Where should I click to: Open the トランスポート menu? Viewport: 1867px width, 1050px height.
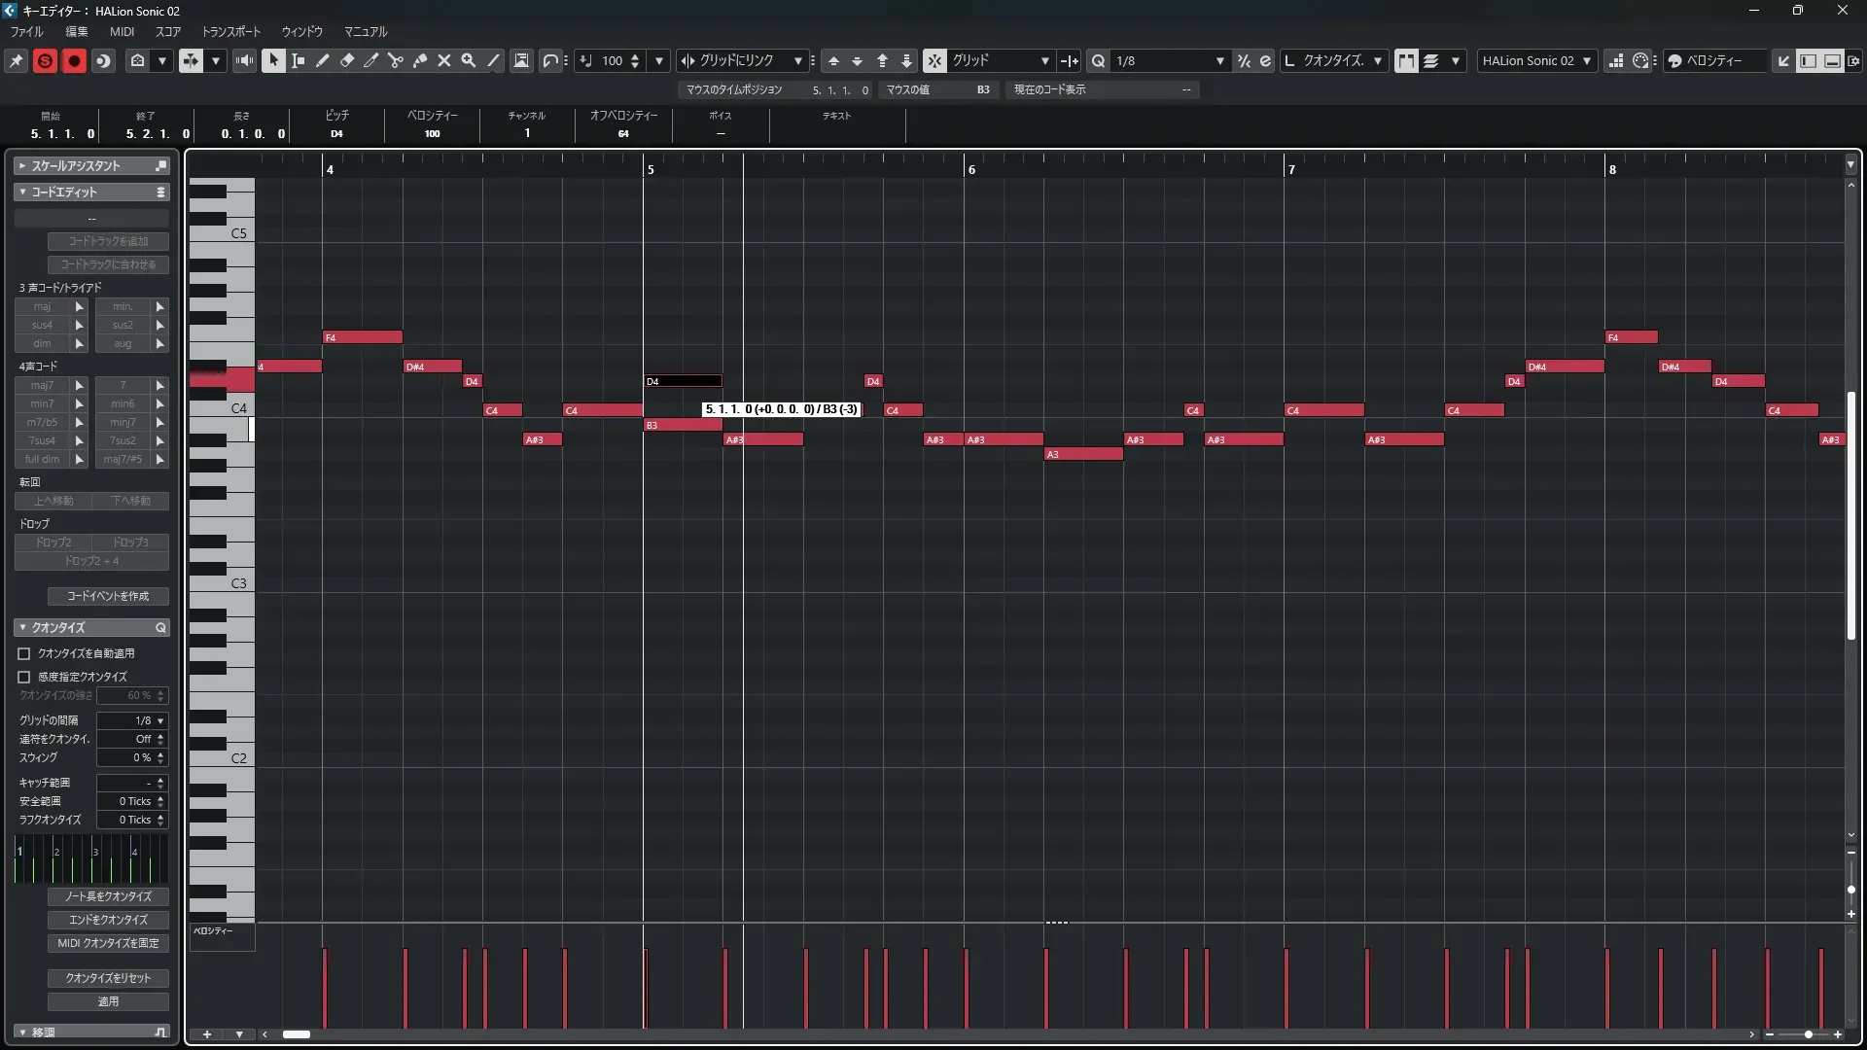[x=231, y=31]
